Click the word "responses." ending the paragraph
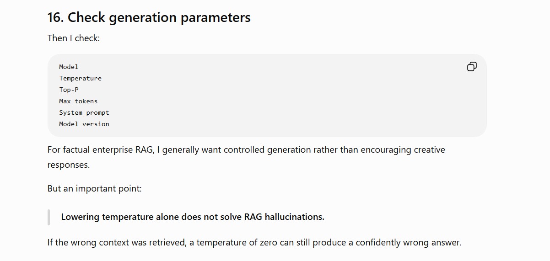 point(69,165)
